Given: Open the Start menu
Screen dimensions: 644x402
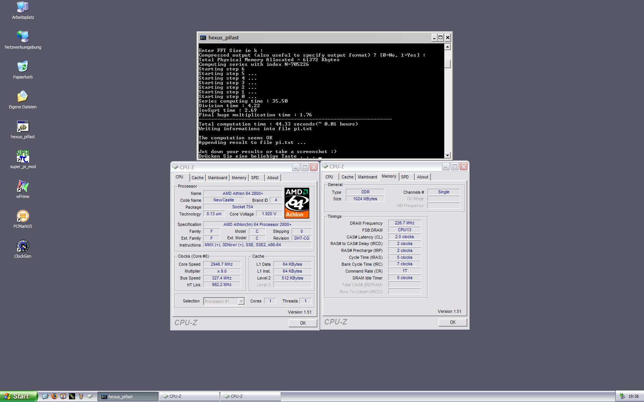Looking at the screenshot, I should pyautogui.click(x=18, y=396).
